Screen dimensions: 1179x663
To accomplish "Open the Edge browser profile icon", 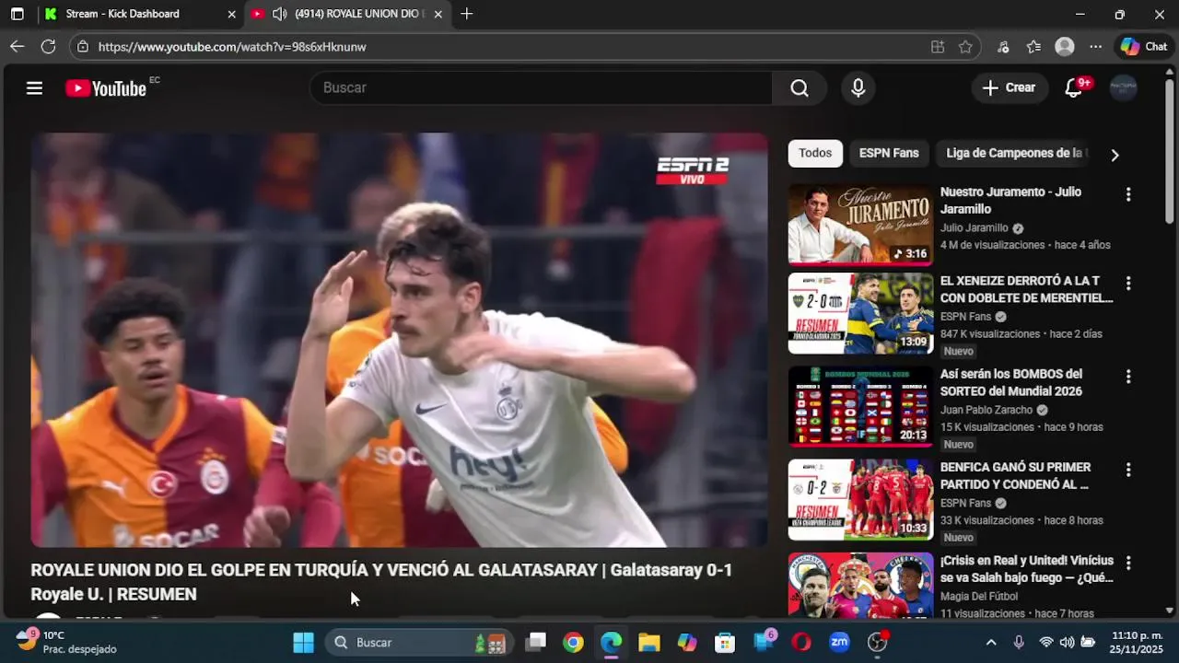I will click(1065, 47).
